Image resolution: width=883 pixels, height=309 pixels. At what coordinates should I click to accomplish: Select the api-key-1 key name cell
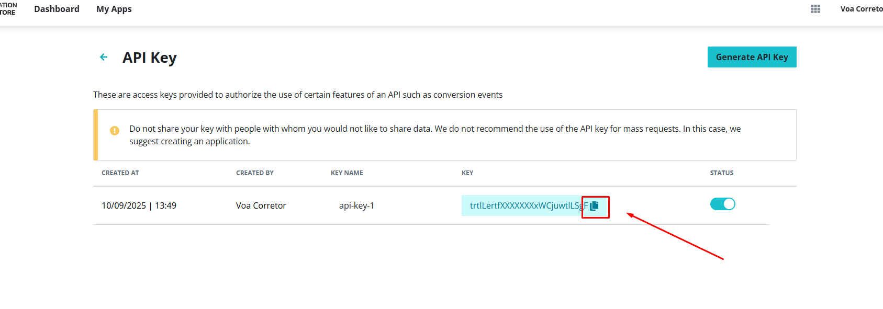coord(356,205)
